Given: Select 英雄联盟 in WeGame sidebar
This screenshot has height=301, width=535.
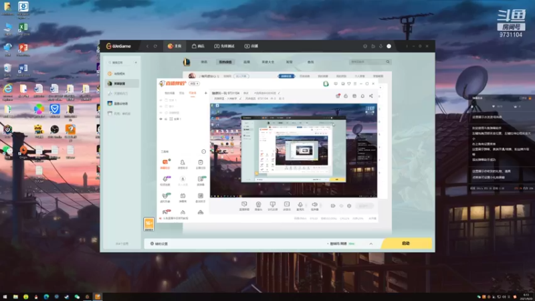Looking at the screenshot, I should (x=122, y=83).
